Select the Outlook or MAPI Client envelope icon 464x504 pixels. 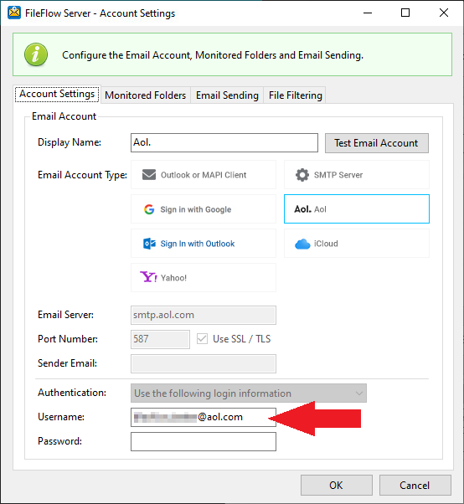click(149, 175)
